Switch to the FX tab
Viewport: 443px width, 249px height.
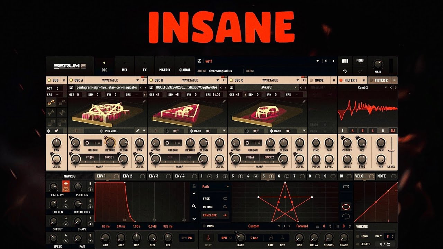pyautogui.click(x=145, y=66)
